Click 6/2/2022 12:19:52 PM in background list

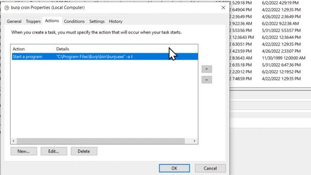281,72
